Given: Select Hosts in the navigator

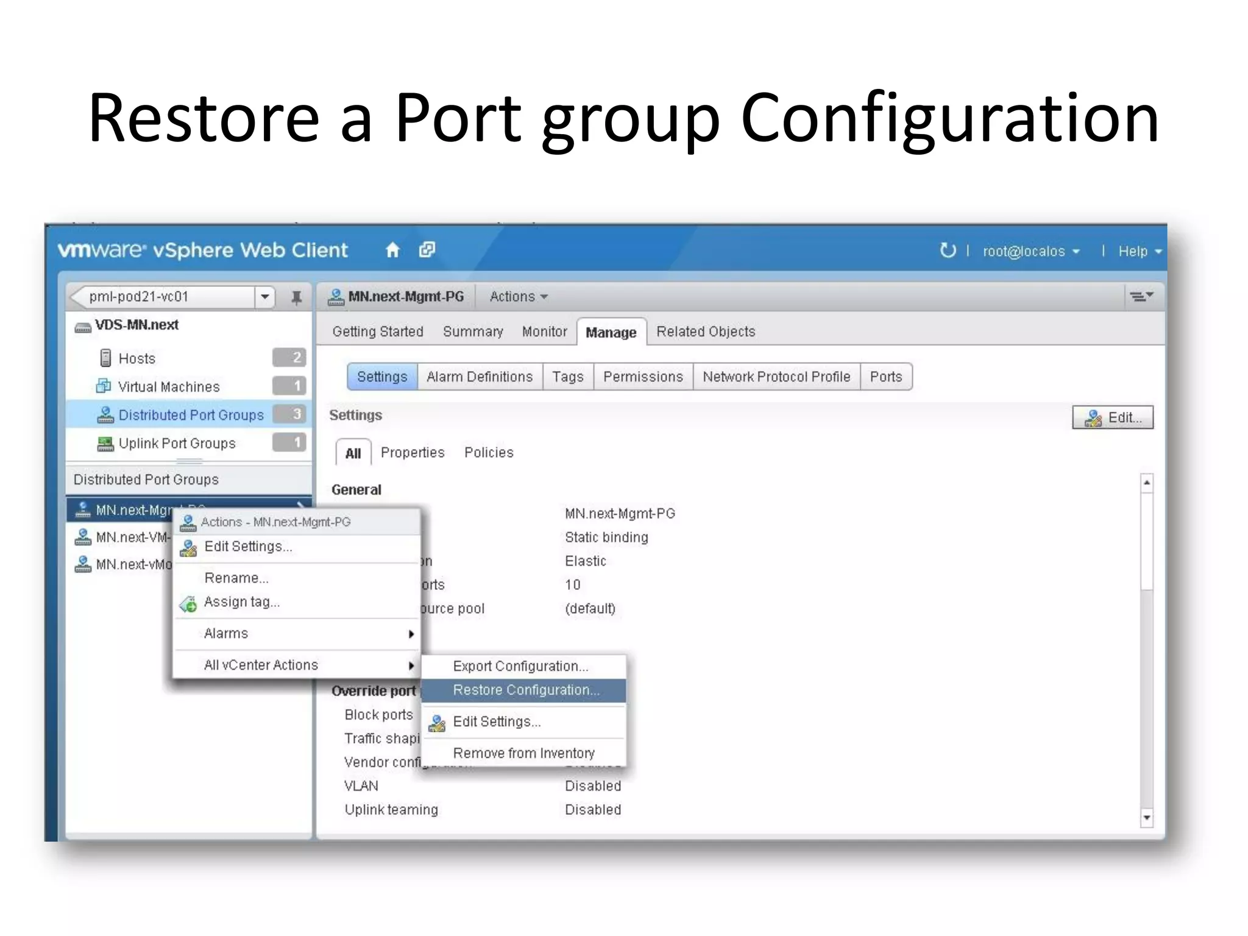Looking at the screenshot, I should point(189,358).
